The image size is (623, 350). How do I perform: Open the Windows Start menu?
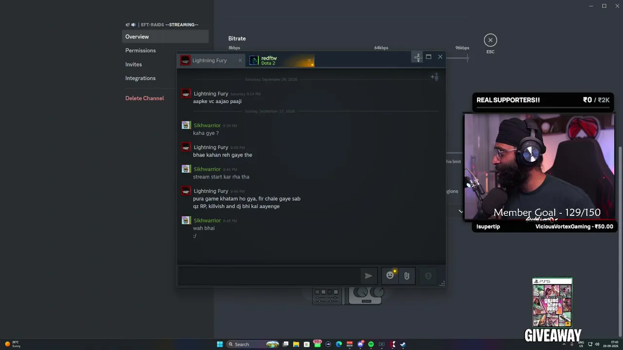point(220,344)
